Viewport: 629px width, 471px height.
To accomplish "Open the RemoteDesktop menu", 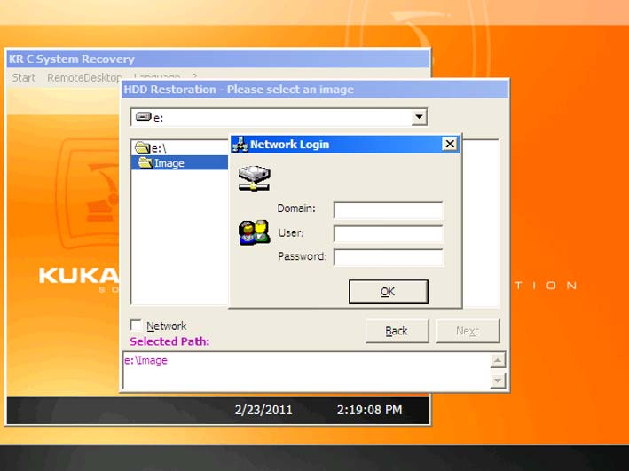I will point(83,78).
